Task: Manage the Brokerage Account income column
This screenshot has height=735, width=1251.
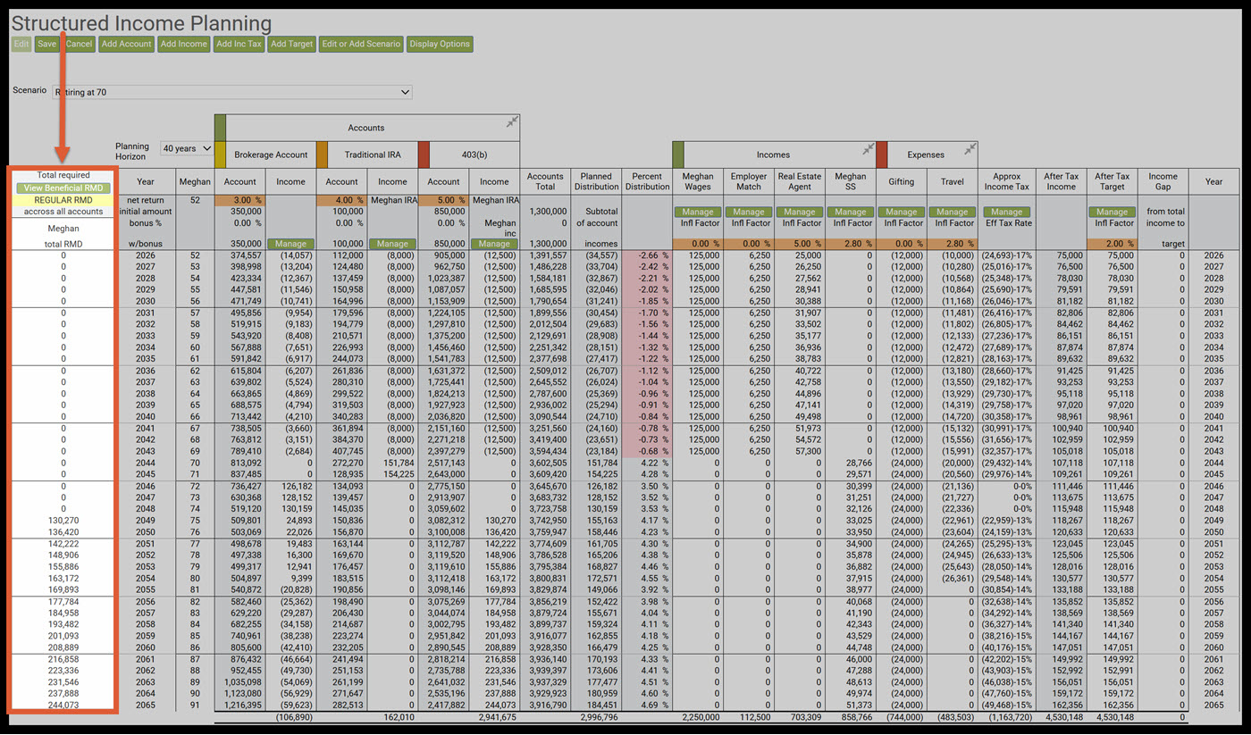Action: 290,244
